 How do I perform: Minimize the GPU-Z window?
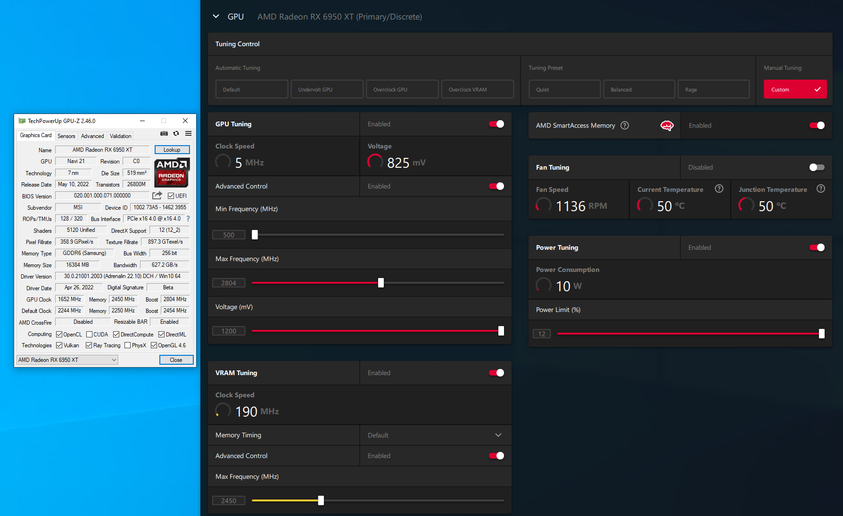point(142,121)
